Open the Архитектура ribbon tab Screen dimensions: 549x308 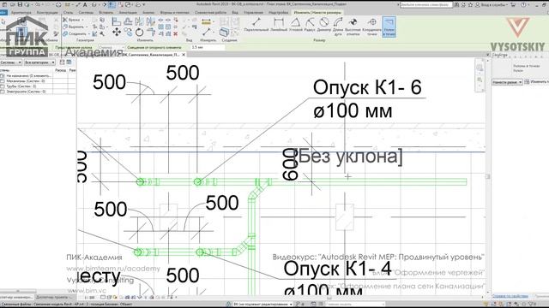pyautogui.click(x=21, y=12)
